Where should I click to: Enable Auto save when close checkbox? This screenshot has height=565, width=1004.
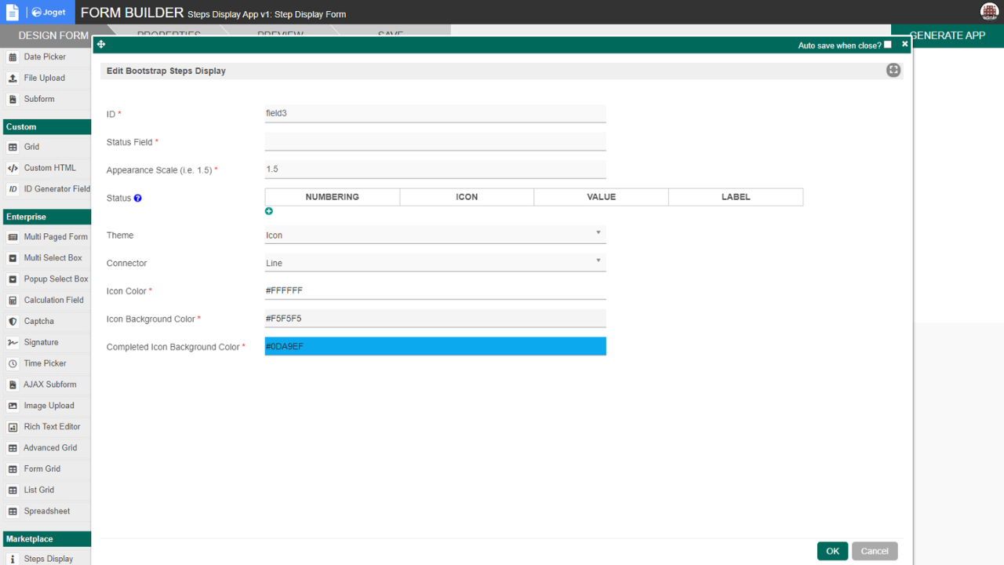pyautogui.click(x=888, y=45)
